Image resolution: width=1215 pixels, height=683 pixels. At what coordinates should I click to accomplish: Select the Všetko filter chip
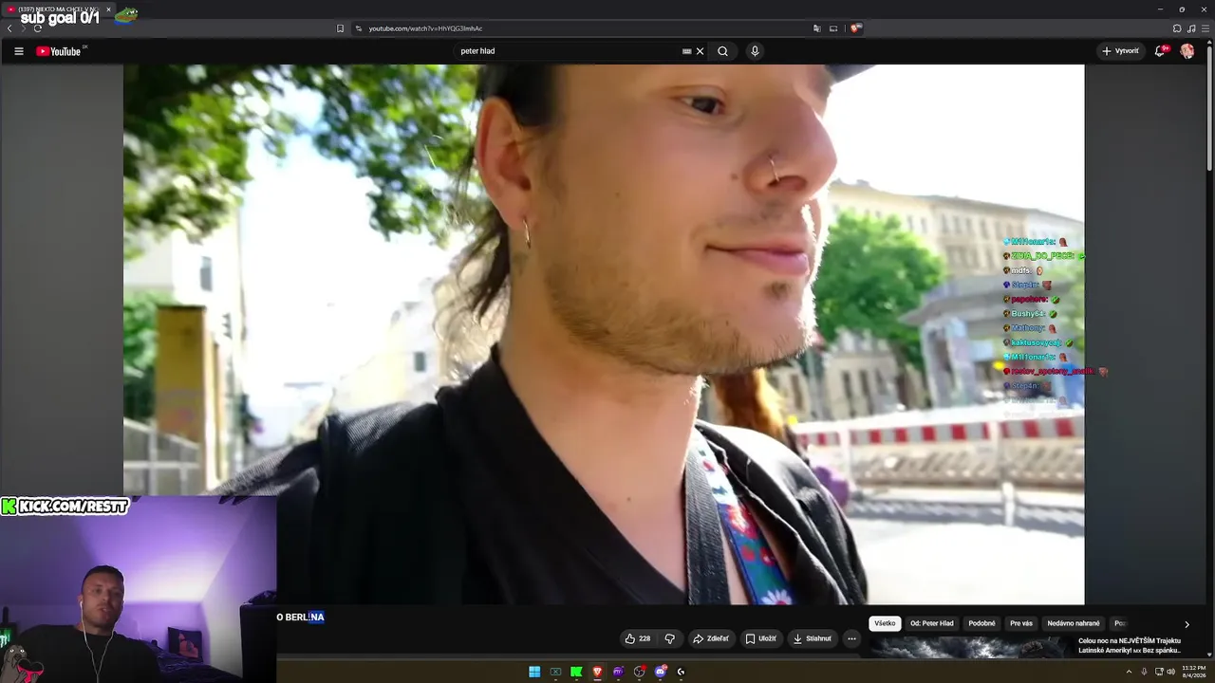click(x=885, y=623)
